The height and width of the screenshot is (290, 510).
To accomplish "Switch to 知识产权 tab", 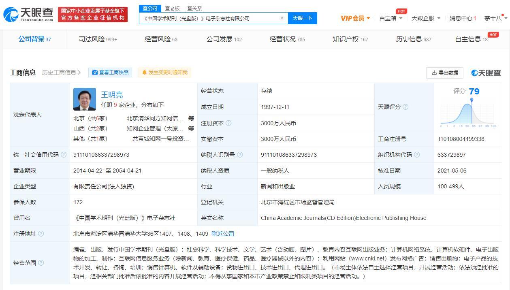I will coord(350,39).
